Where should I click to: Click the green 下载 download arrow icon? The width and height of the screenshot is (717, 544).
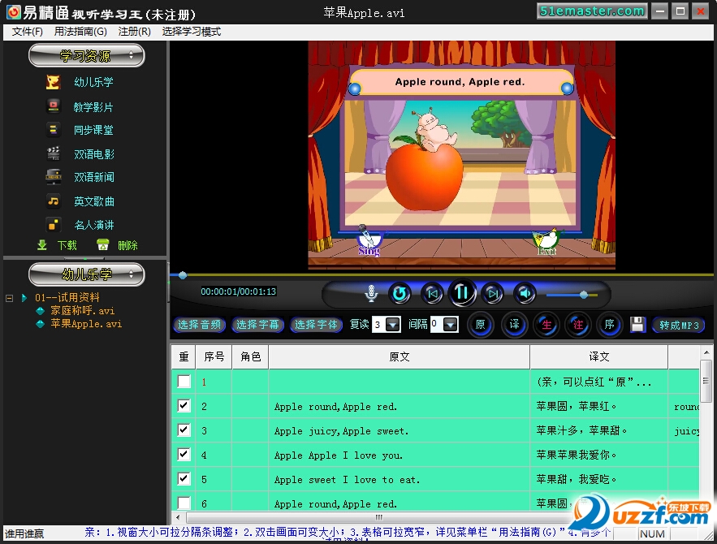click(x=42, y=245)
